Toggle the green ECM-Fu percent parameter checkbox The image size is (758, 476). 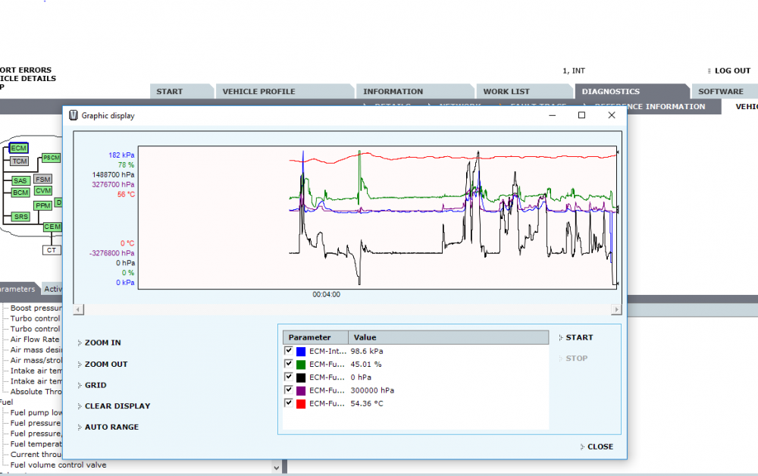click(x=289, y=364)
